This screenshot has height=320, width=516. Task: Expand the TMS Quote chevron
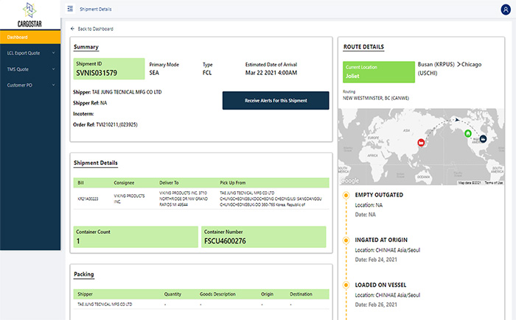(x=53, y=69)
